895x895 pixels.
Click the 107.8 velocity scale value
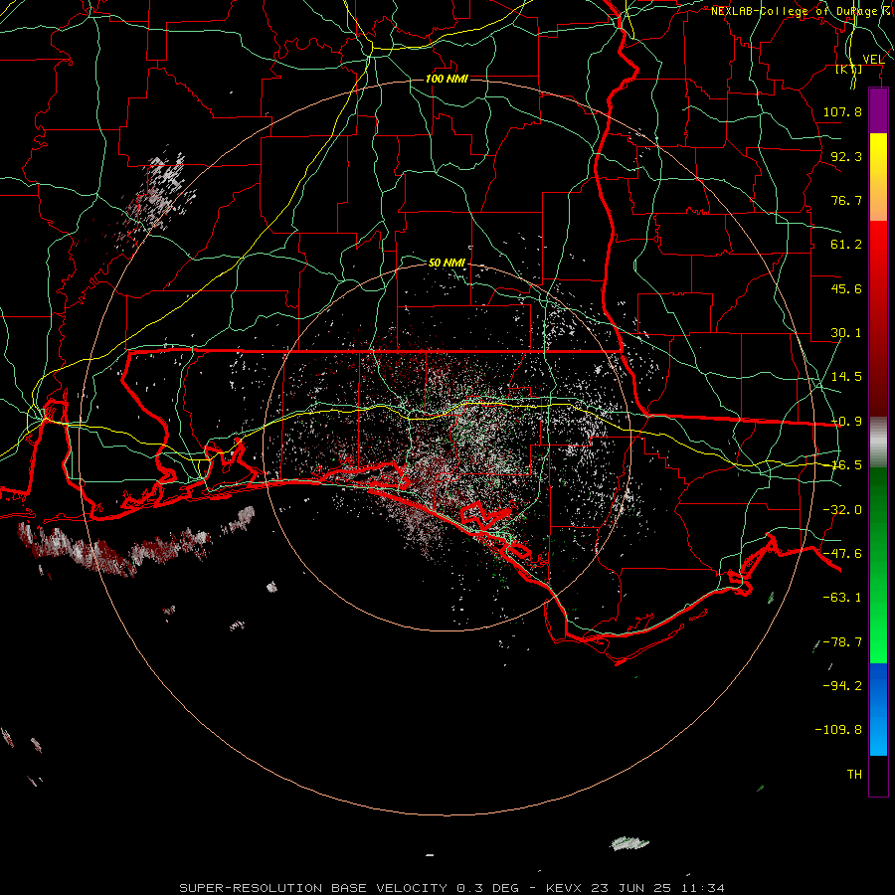842,111
